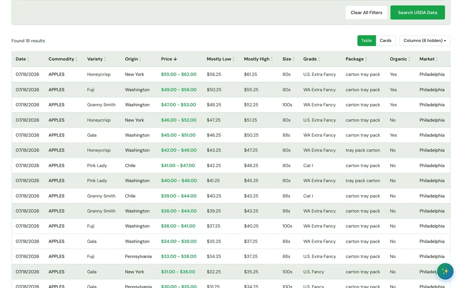This screenshot has height=288, width=462.
Task: Sort by Date column arrows
Action: point(28,59)
